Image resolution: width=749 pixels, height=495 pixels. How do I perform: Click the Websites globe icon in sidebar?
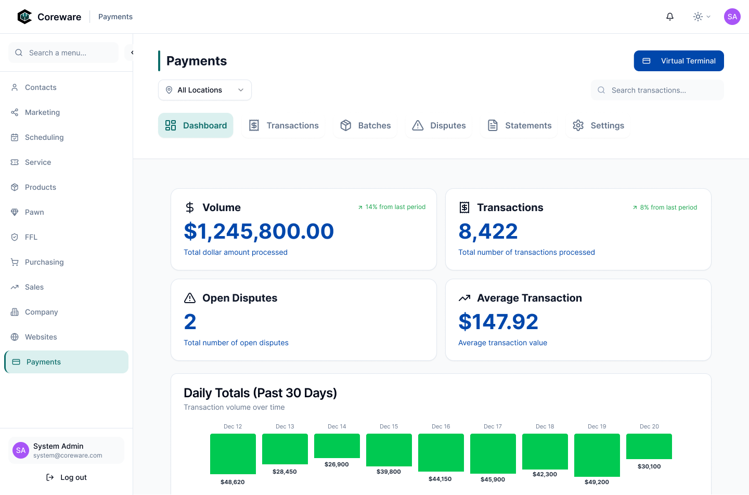(x=15, y=337)
